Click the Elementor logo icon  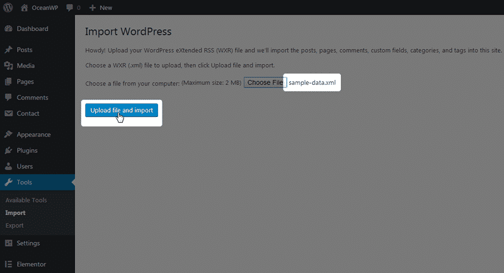[9, 264]
